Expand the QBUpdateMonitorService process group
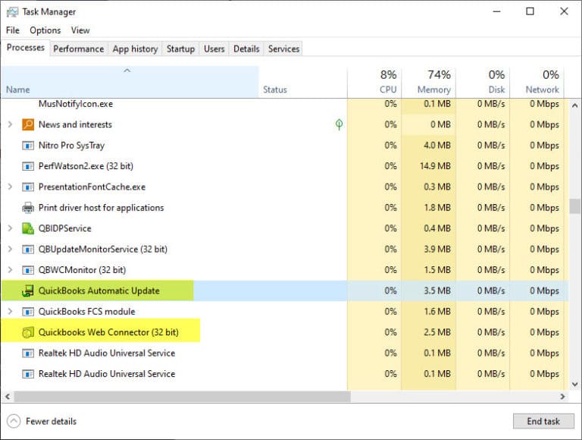 tap(10, 249)
